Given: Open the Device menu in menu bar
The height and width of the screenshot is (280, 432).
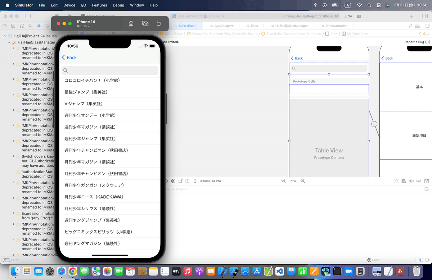Looking at the screenshot, I should pyautogui.click(x=69, y=5).
